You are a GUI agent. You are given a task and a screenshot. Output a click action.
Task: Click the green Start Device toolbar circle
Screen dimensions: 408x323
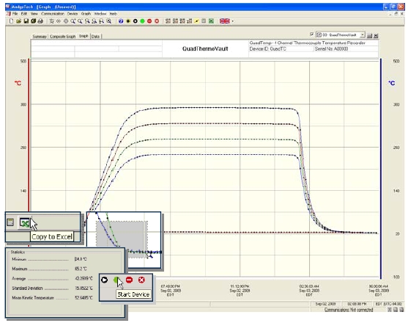tap(142, 21)
